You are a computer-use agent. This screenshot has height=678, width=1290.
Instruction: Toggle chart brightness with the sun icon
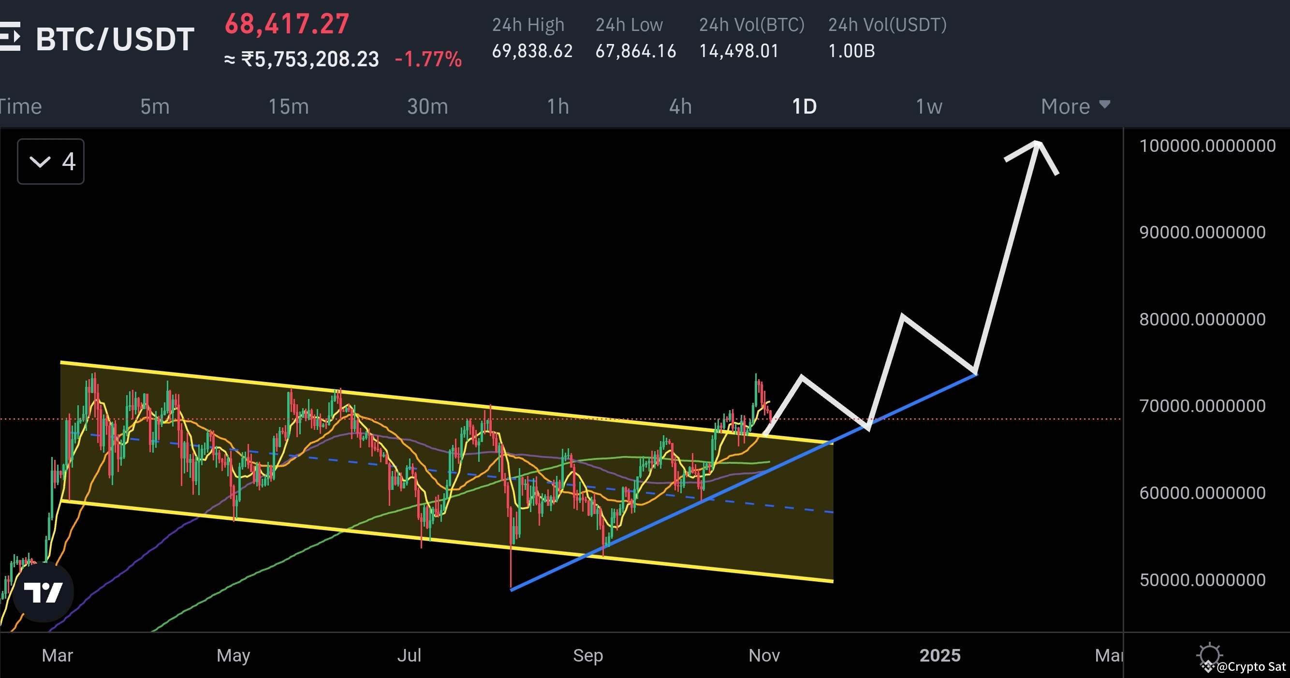click(1211, 654)
